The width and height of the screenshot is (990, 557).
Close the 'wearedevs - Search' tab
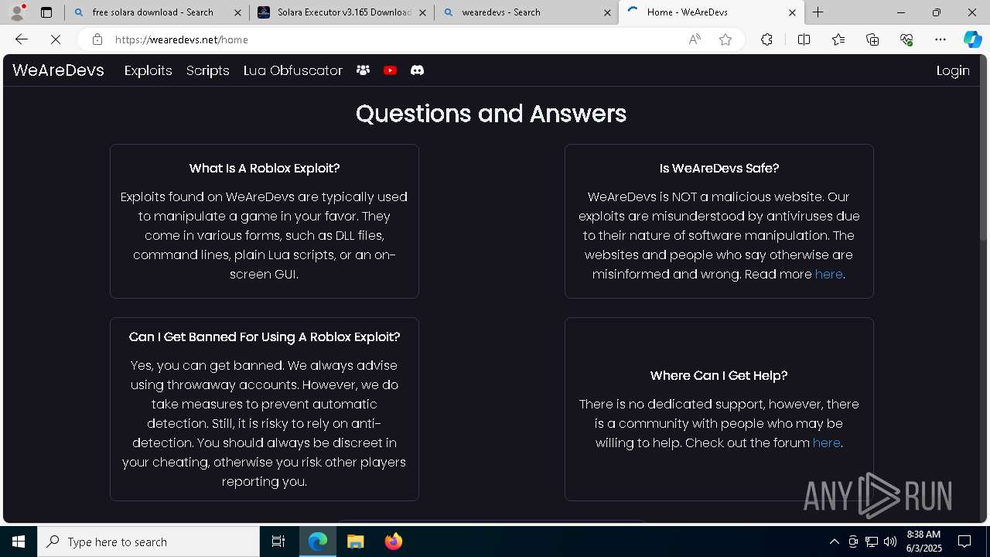coord(607,12)
